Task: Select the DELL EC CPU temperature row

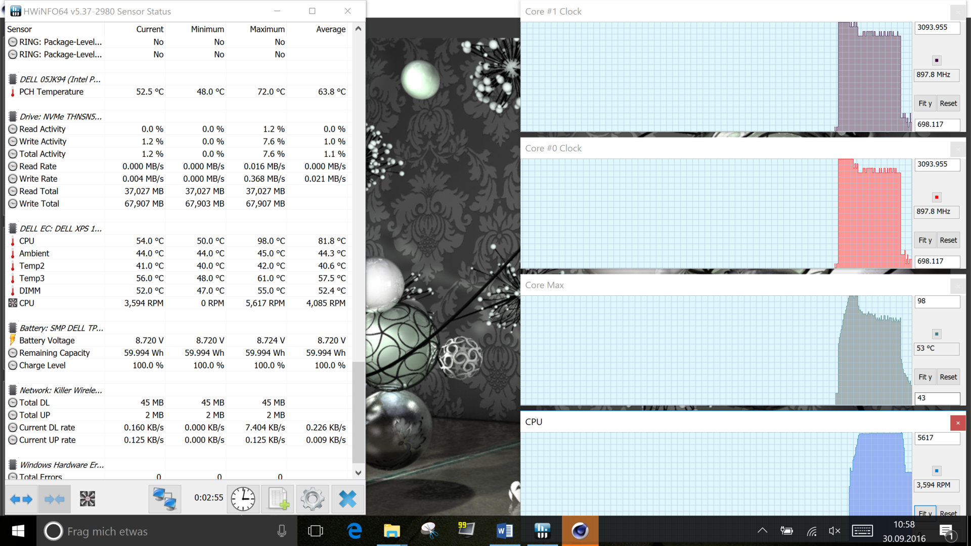Action: click(177, 241)
